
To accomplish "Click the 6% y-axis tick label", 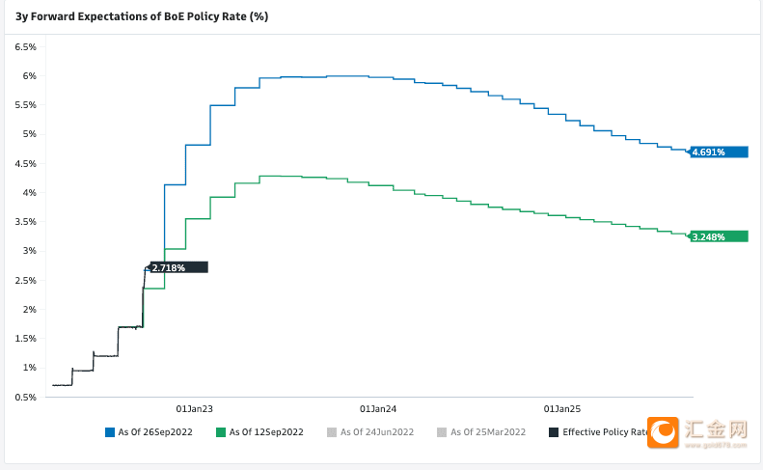I will (29, 76).
